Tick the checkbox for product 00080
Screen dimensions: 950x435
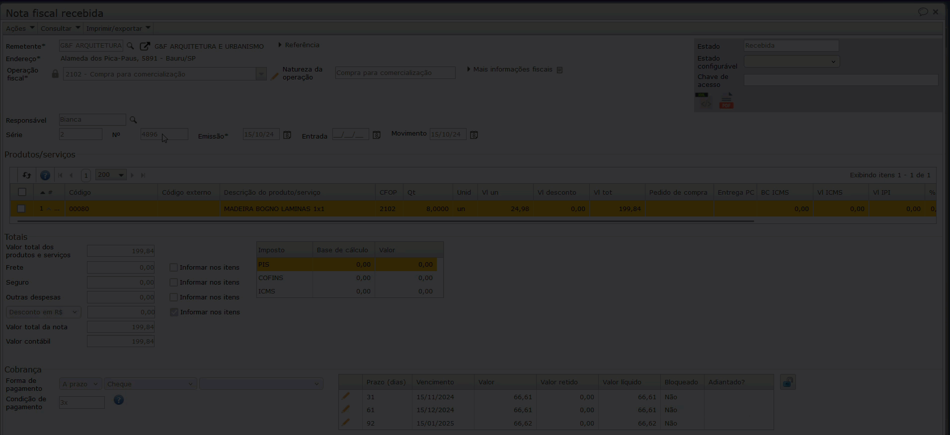click(21, 209)
